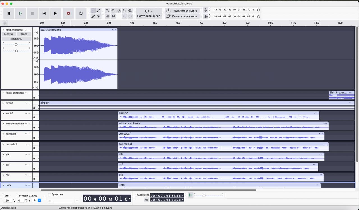Screen dimensions: 359x210
Task: Enable the Привязать checkbox
Action: tap(50, 194)
